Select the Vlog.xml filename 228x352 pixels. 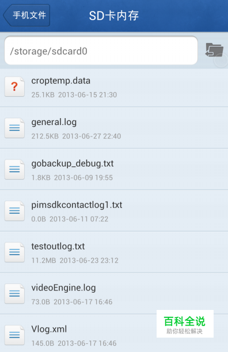[x=49, y=330]
